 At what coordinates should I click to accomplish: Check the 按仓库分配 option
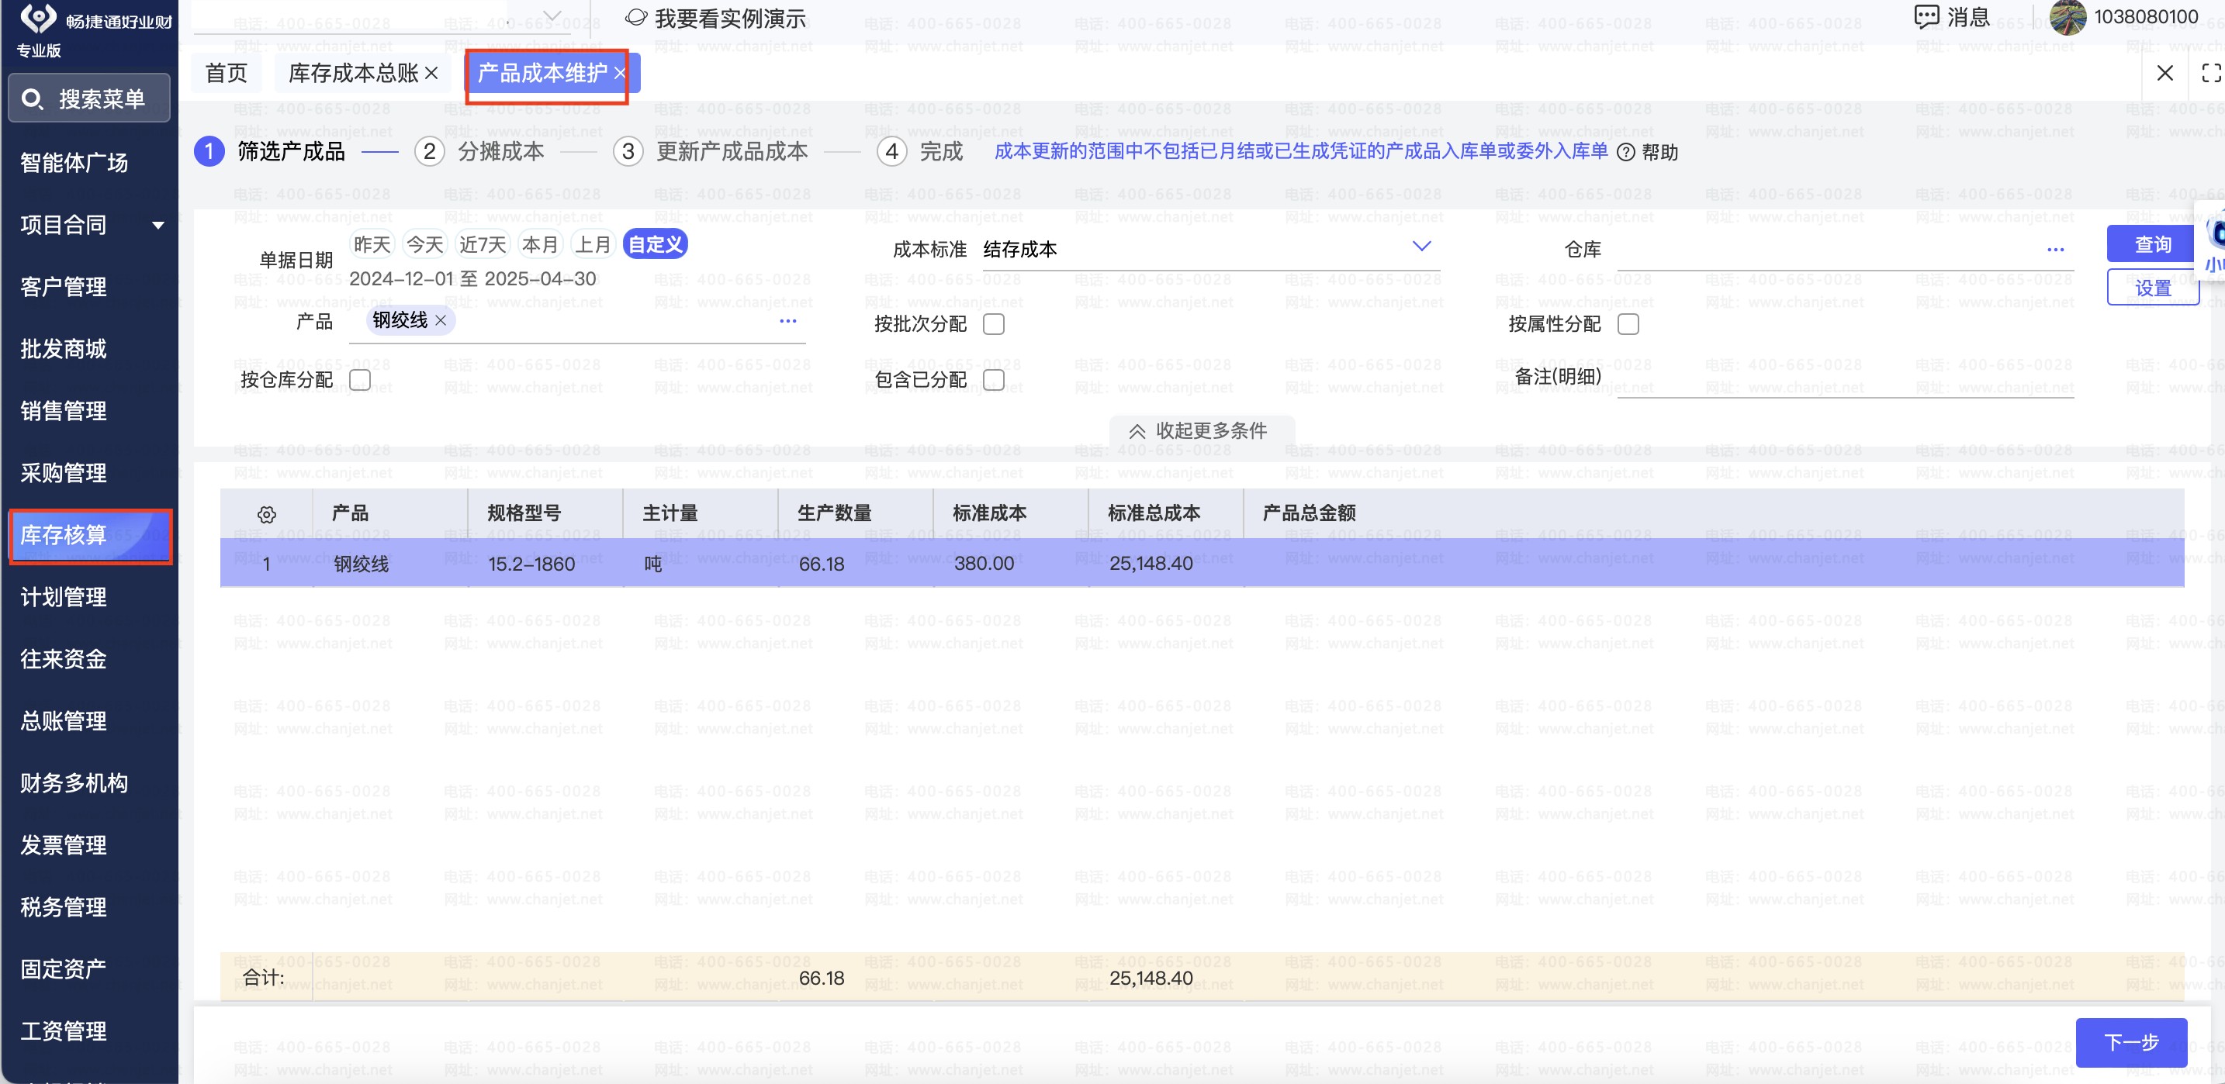point(360,380)
